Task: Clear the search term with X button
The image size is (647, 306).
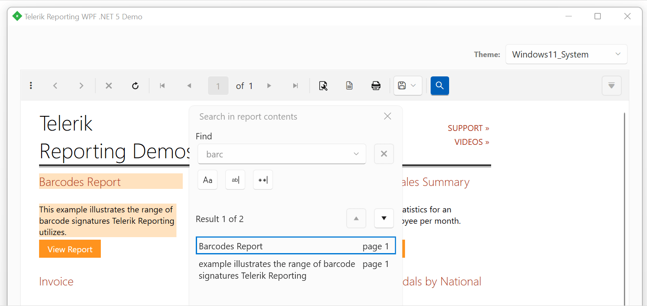Action: pos(384,154)
